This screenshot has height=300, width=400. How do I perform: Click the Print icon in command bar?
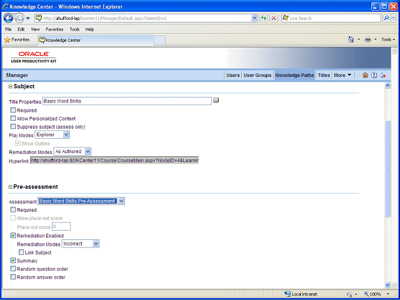coord(368,39)
